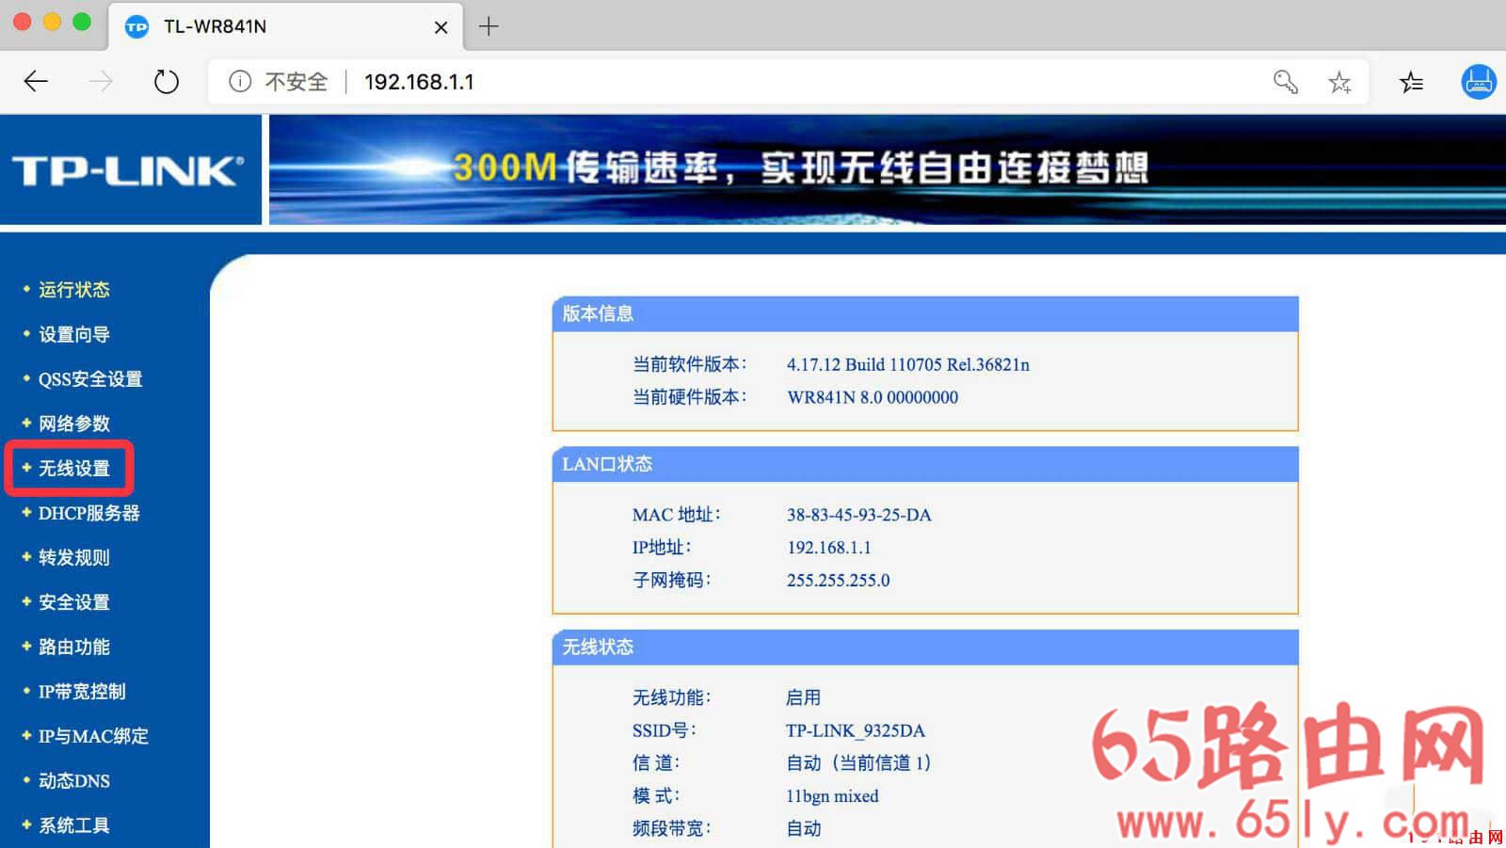
Task: Click the channel value 自动（当前信道 1）
Action: pyautogui.click(x=858, y=763)
